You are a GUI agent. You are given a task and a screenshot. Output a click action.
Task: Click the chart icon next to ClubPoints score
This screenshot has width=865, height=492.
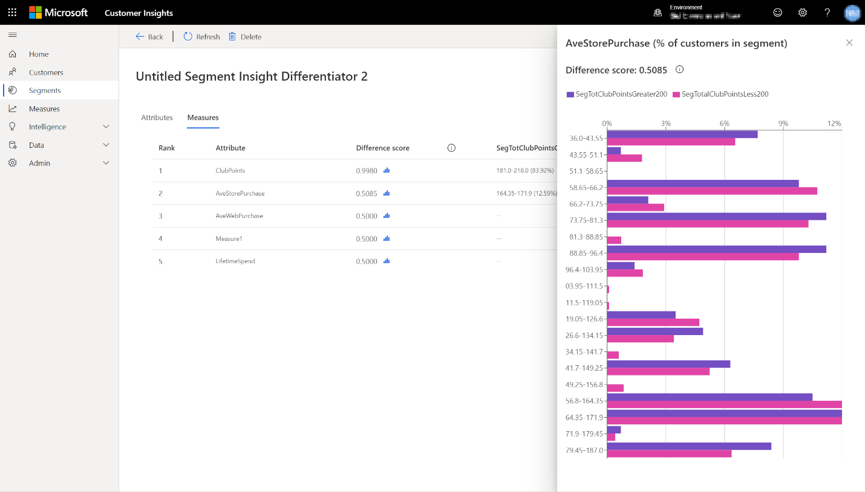click(387, 170)
